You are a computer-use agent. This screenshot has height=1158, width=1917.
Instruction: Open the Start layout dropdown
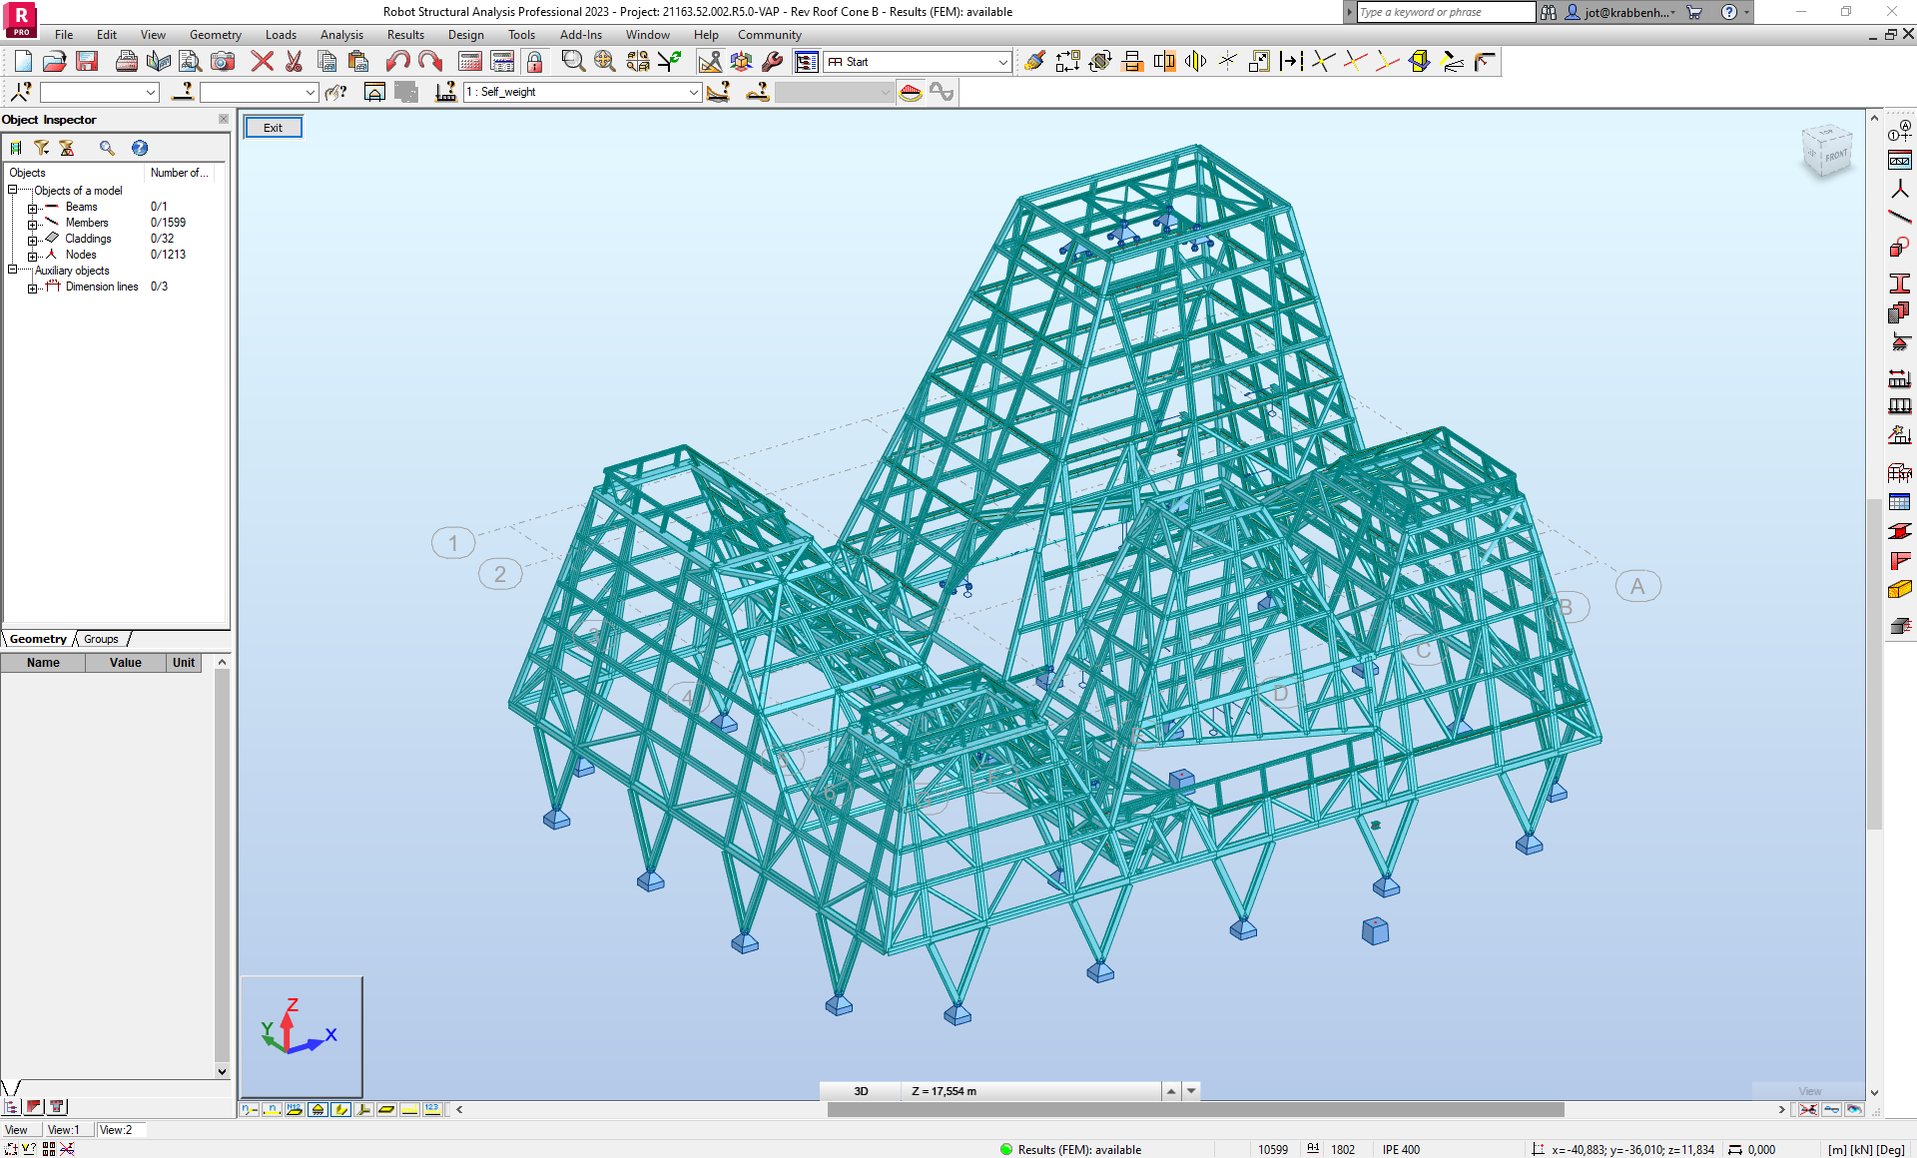coord(1002,62)
